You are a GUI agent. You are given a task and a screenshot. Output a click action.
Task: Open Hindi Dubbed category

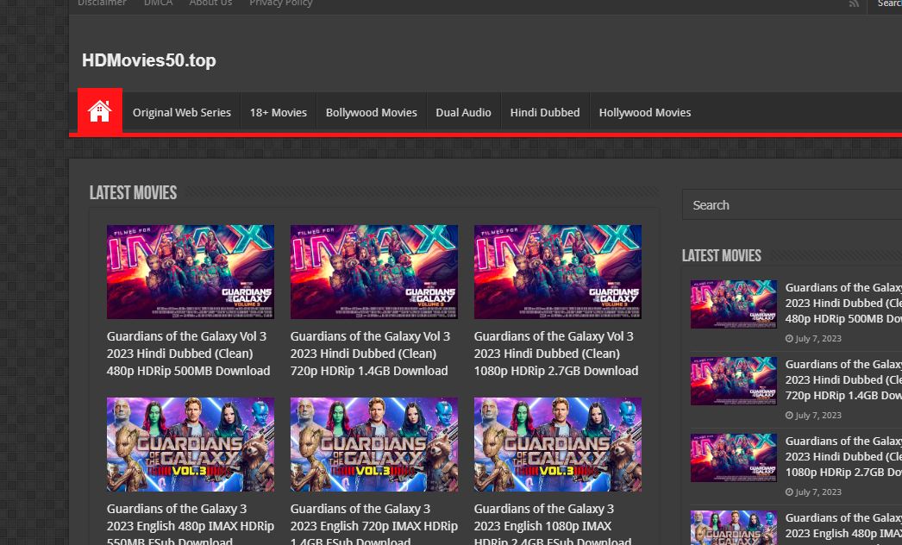coord(545,113)
